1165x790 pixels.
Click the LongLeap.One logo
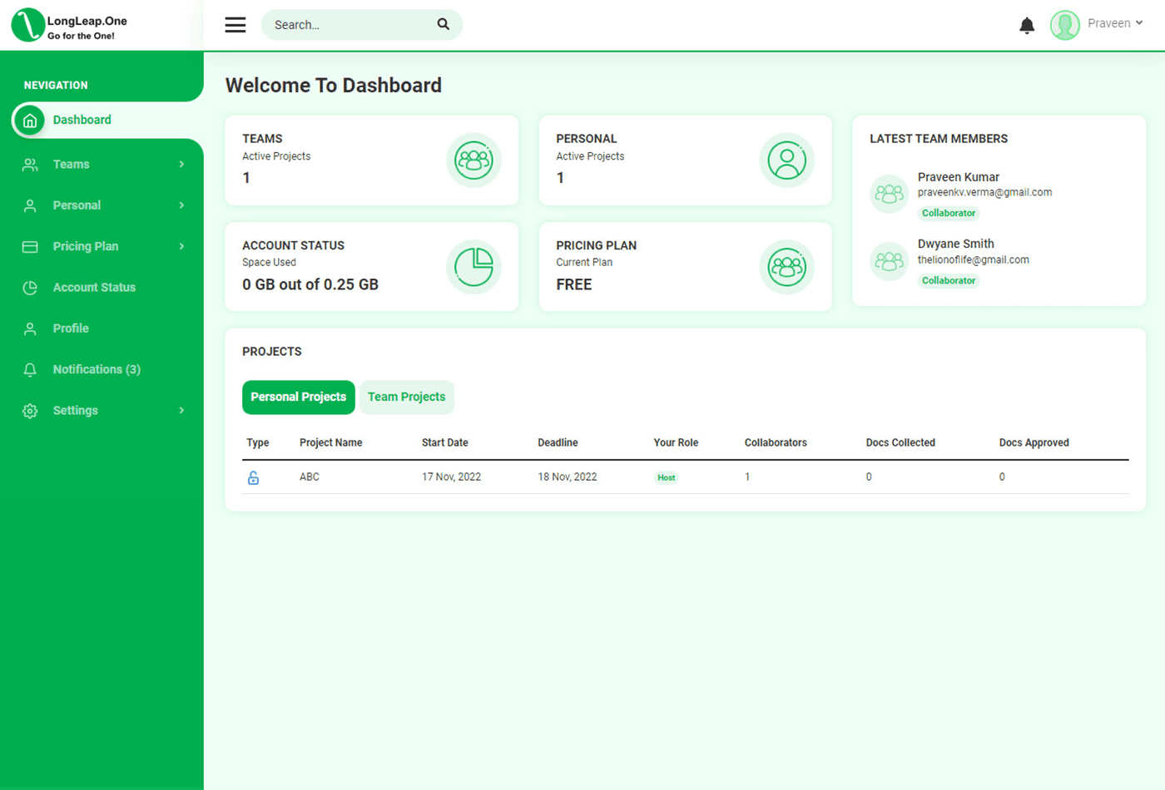tap(70, 25)
